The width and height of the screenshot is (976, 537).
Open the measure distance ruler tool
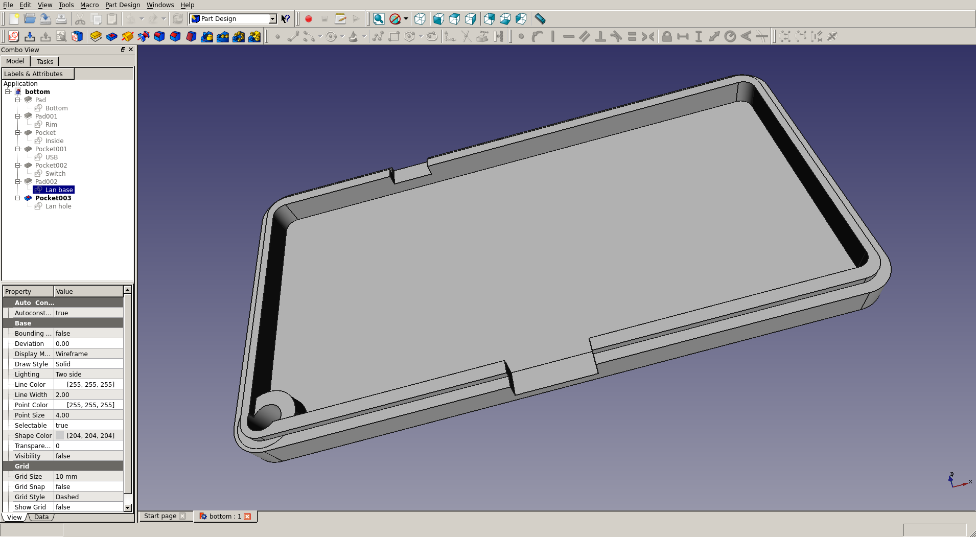540,19
